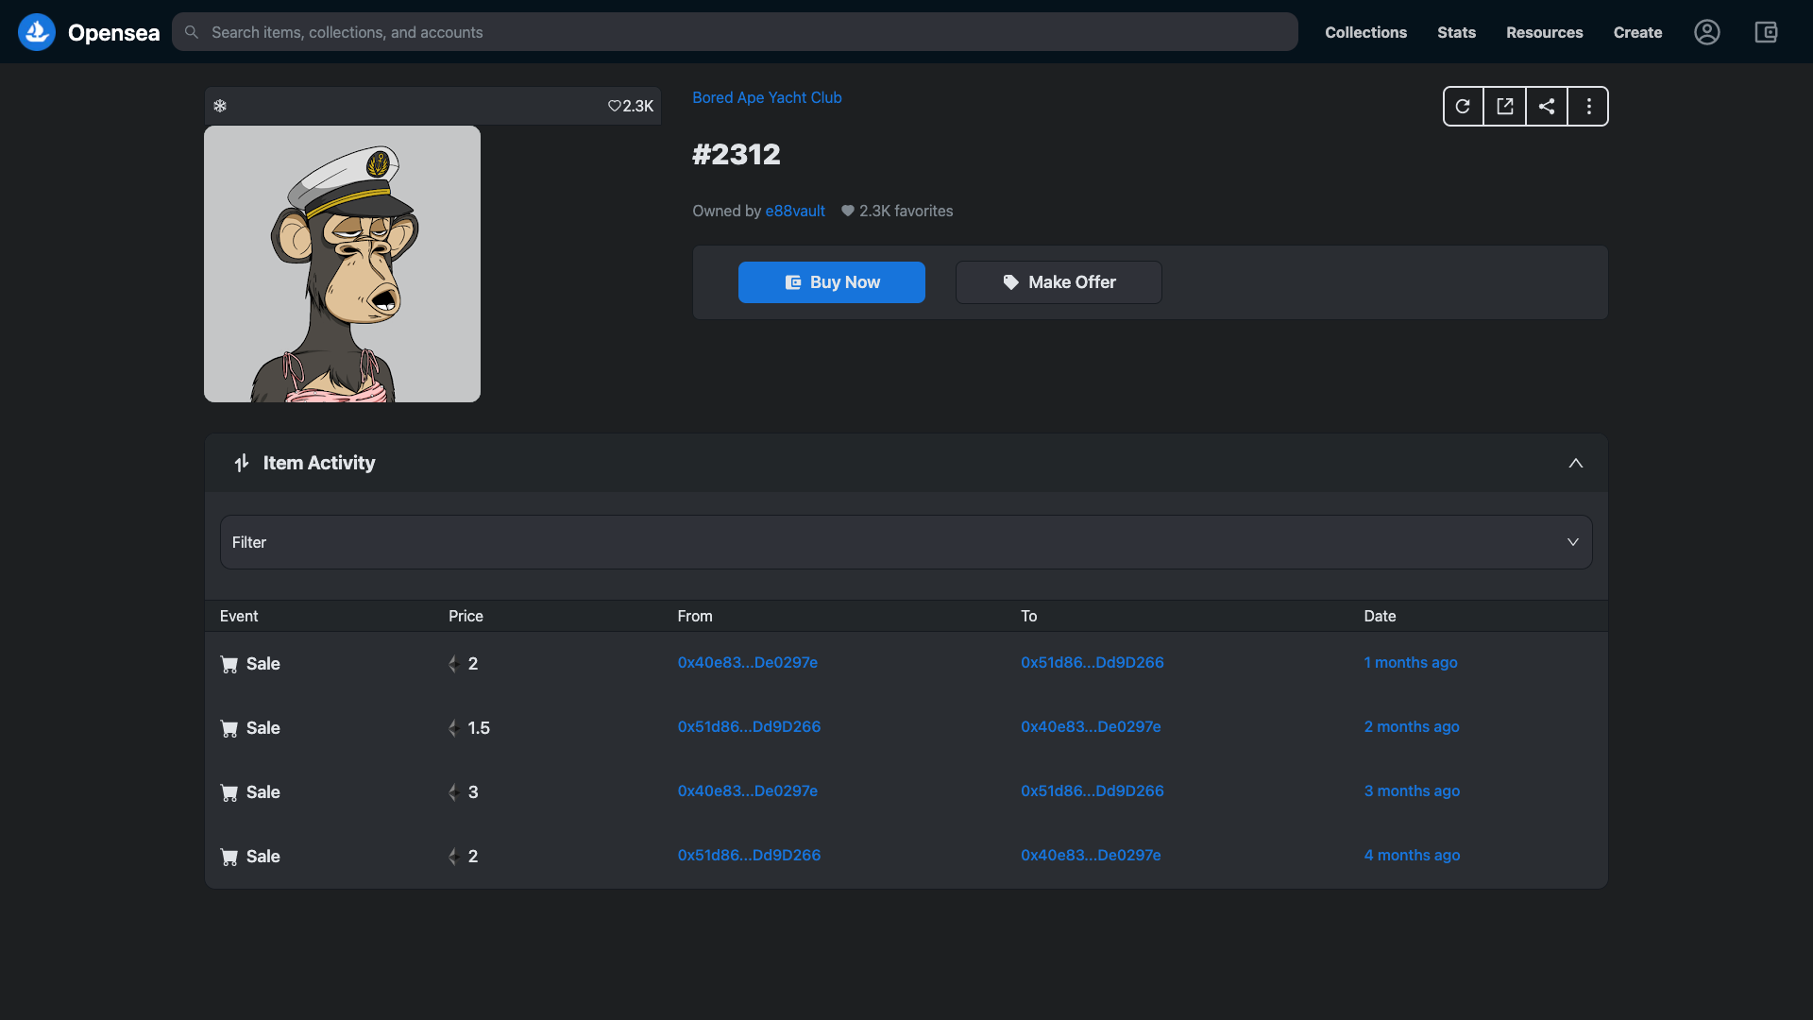Click the From column header
Viewport: 1813px width, 1020px height.
695,616
